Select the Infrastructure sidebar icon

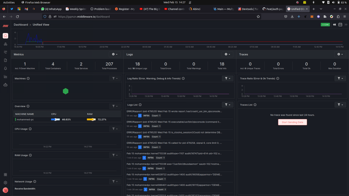point(5,44)
